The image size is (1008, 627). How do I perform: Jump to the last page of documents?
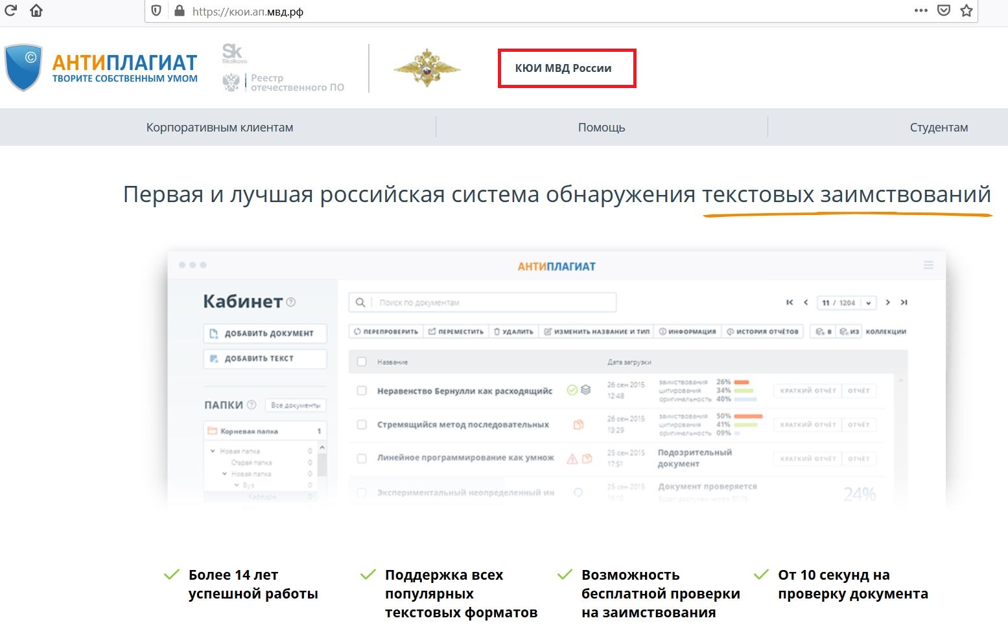904,302
